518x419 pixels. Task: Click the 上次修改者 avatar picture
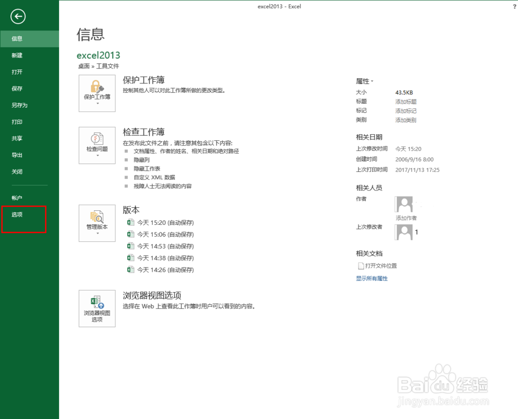(x=404, y=232)
